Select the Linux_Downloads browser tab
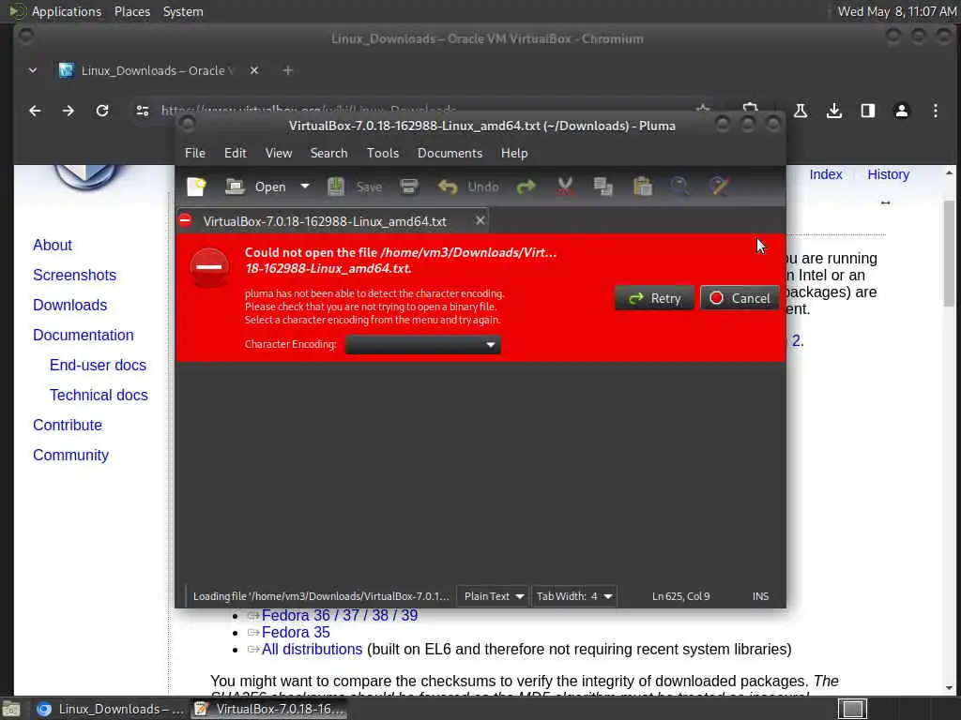Viewport: 961px width, 720px height. (158, 70)
